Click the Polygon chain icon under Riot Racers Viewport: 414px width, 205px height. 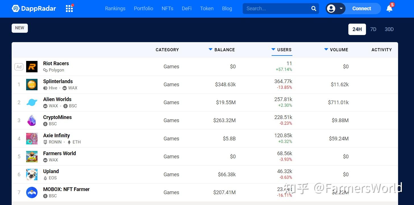point(45,70)
